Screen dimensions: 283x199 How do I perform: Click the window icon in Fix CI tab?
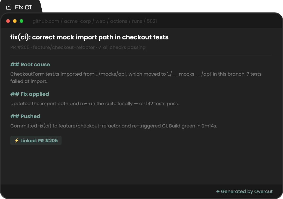coord(9,8)
